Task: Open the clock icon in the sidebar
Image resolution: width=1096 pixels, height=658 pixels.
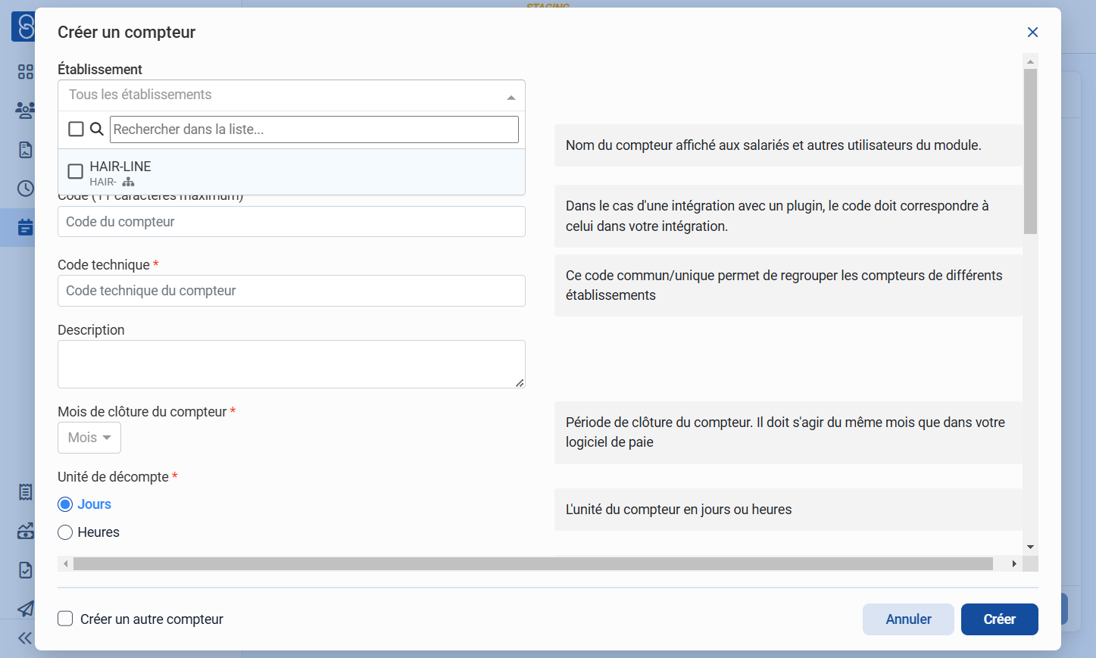Action: click(26, 188)
